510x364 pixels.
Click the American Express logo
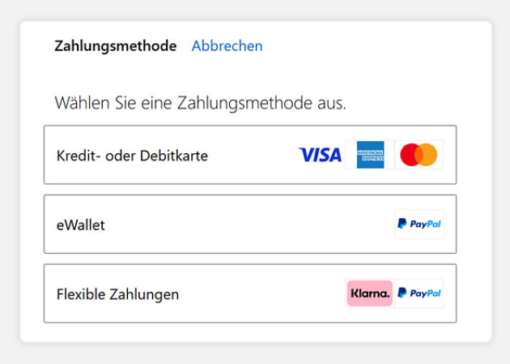point(370,155)
